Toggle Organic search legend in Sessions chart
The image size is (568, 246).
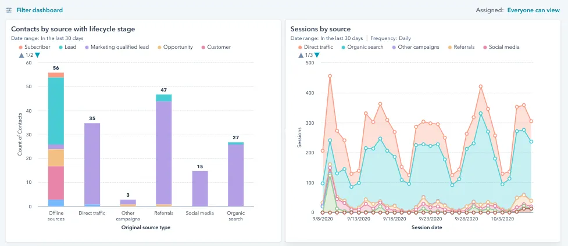[x=362, y=47]
